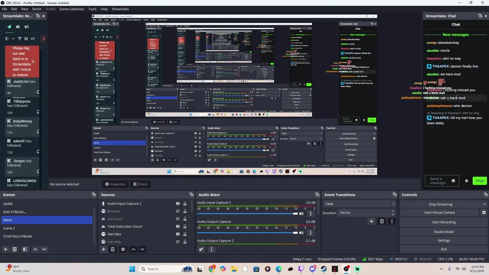Click Start Virtual Camera button

(x=439, y=212)
